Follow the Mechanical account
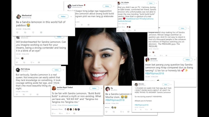 click(63, 17)
